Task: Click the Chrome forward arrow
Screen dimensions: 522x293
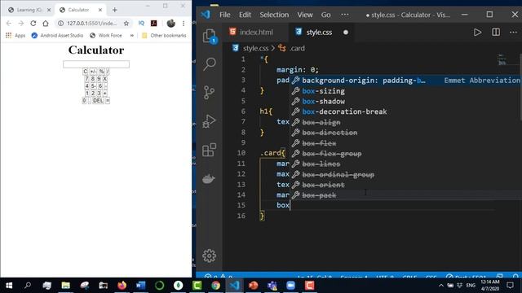Action: [21, 24]
